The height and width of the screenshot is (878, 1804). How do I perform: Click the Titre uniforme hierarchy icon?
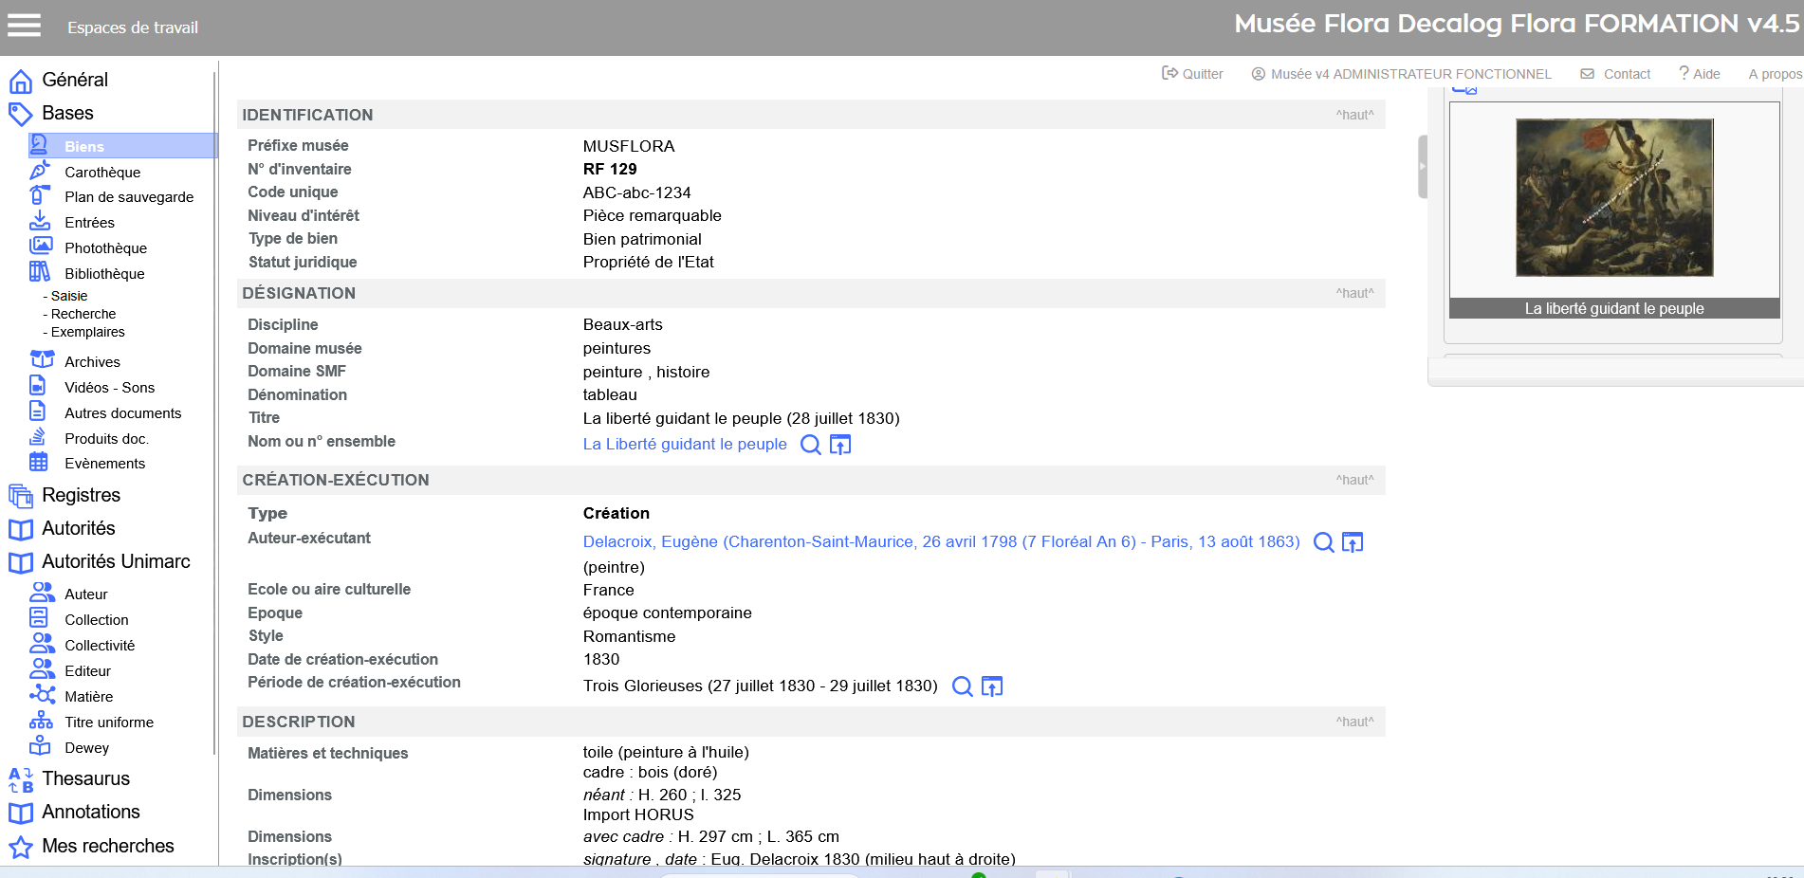[41, 721]
